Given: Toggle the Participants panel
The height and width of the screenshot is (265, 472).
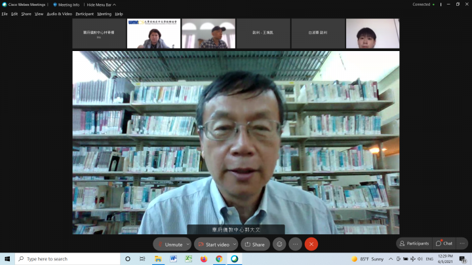Looking at the screenshot, I should 414,243.
